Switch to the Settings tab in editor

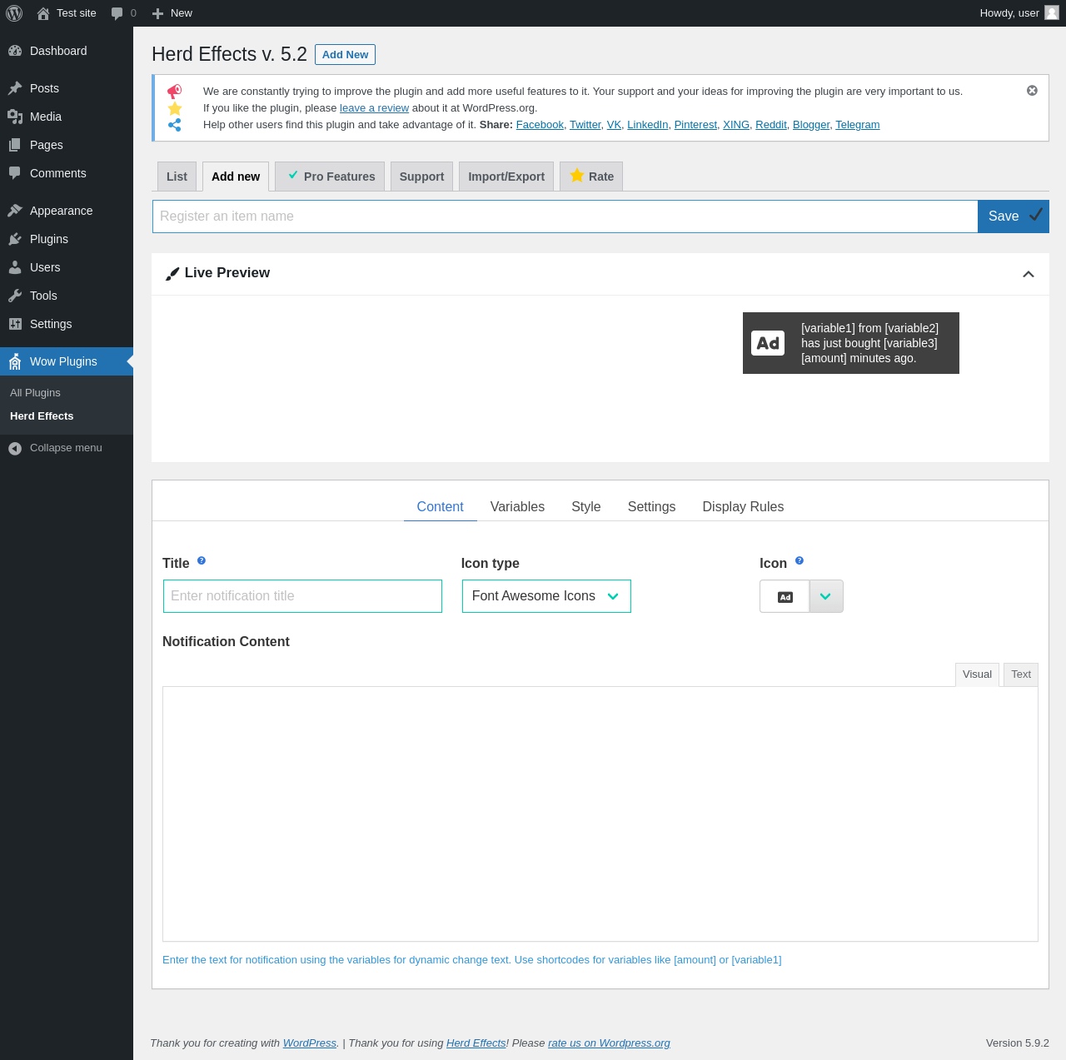point(651,507)
